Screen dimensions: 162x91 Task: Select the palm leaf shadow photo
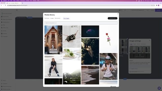coord(90,52)
